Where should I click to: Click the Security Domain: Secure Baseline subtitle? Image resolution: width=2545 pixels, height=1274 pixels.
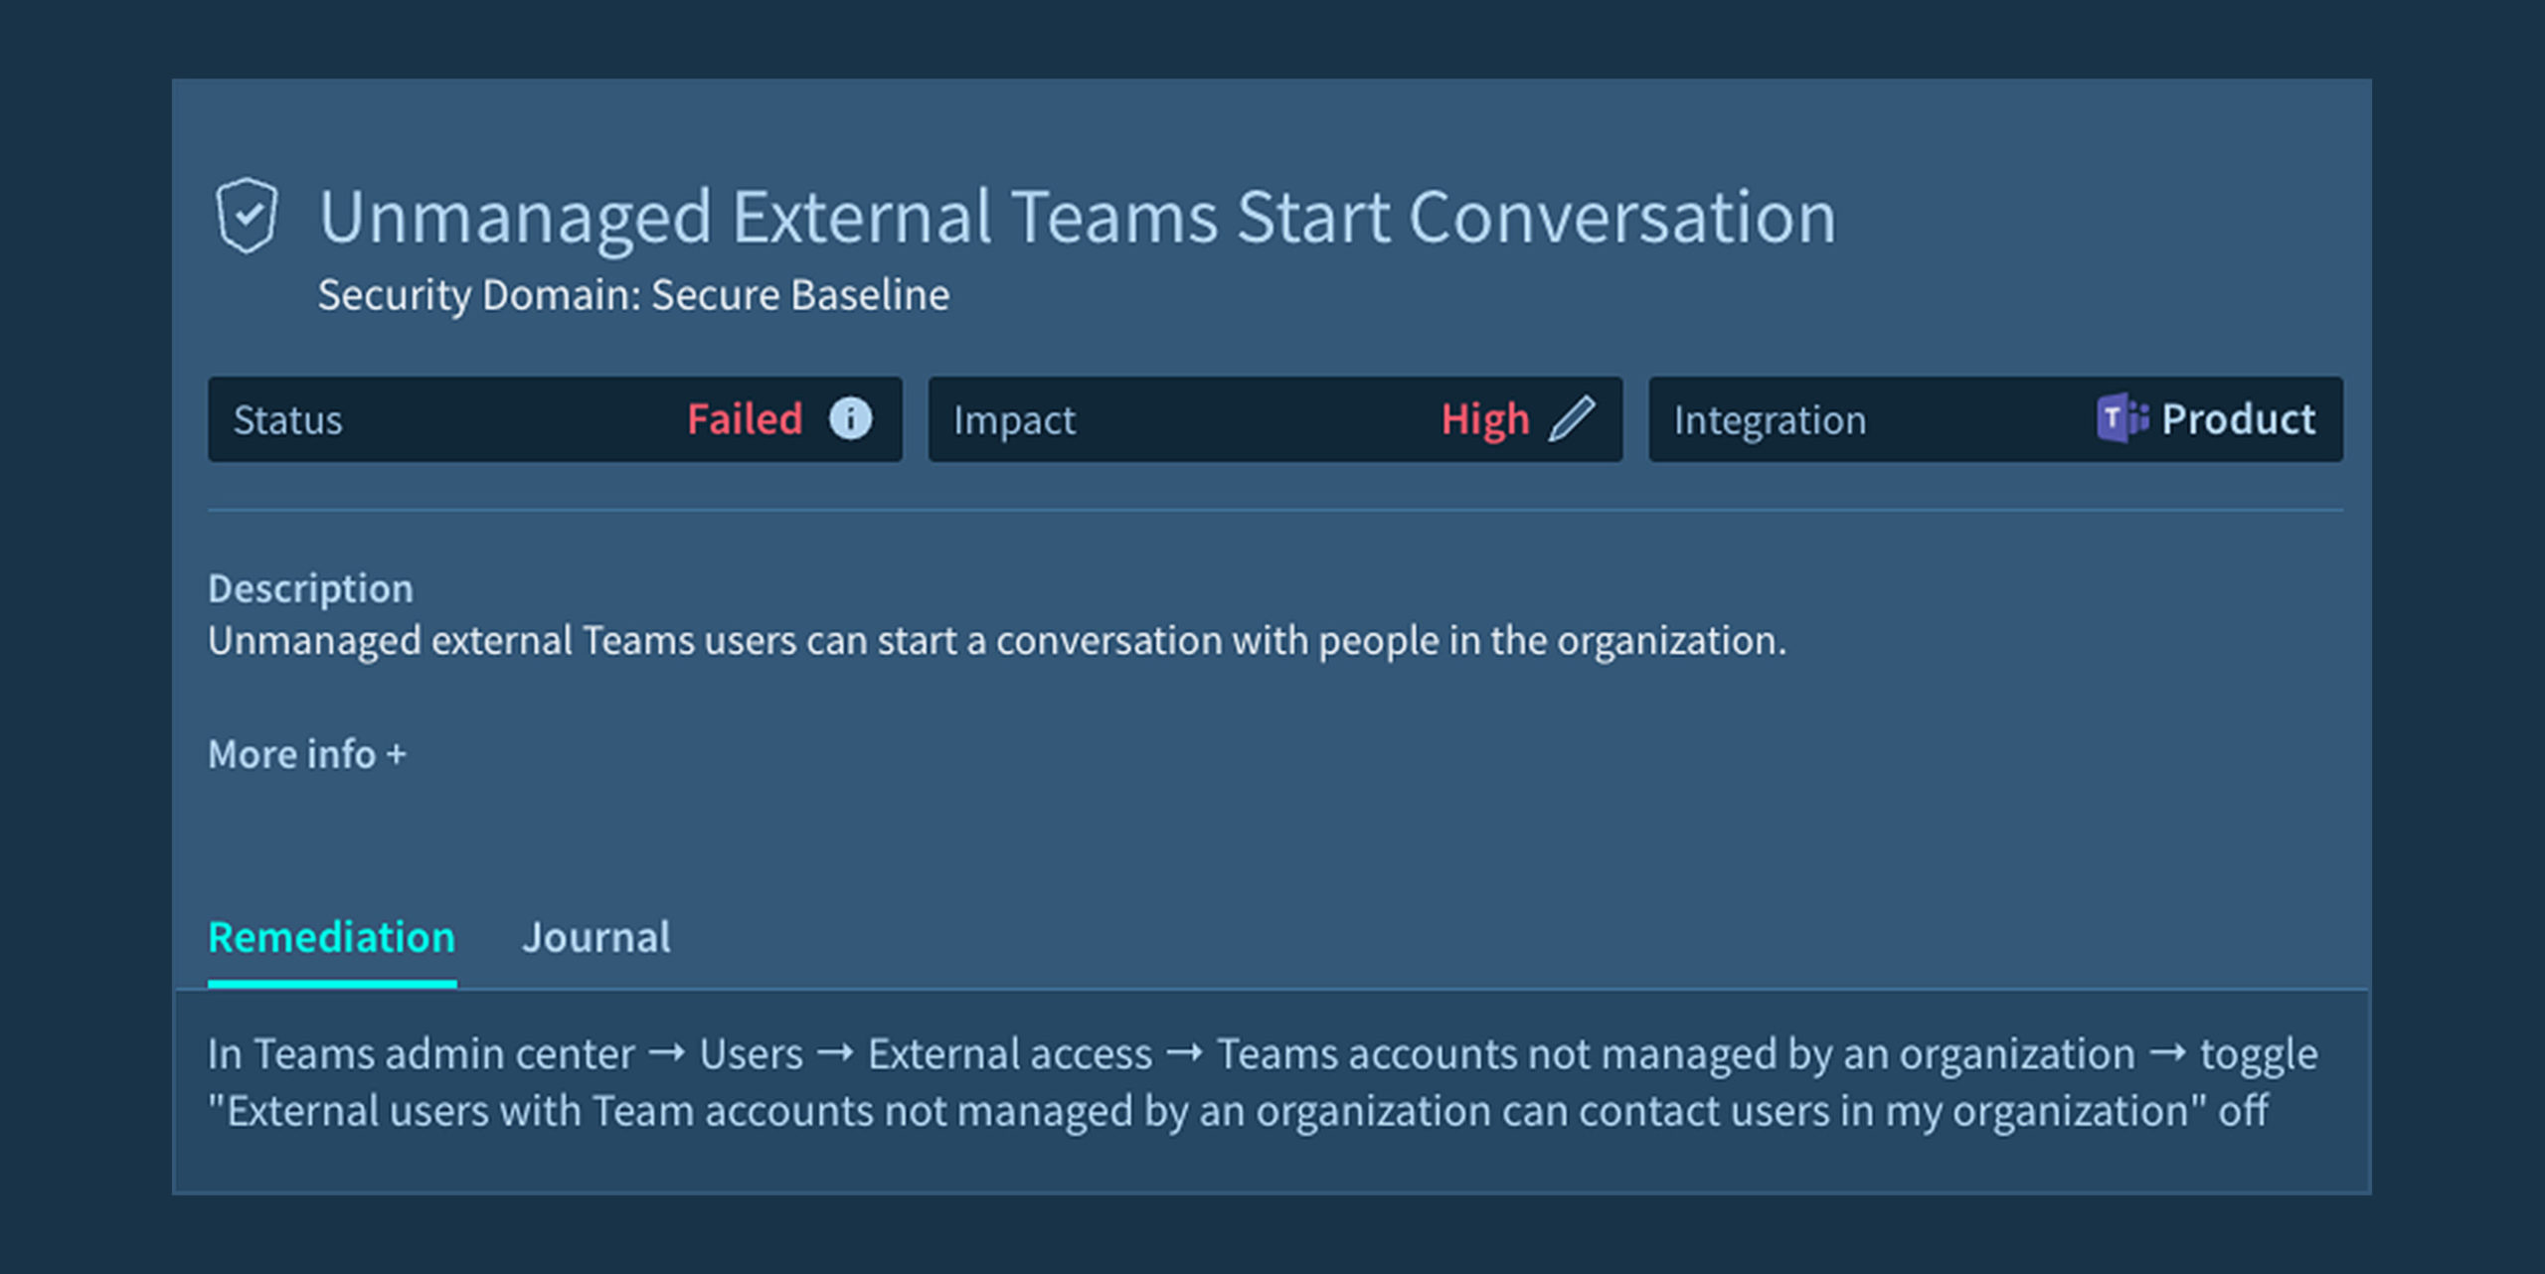[633, 295]
